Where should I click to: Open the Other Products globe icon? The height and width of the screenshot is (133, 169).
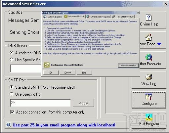click(149, 57)
